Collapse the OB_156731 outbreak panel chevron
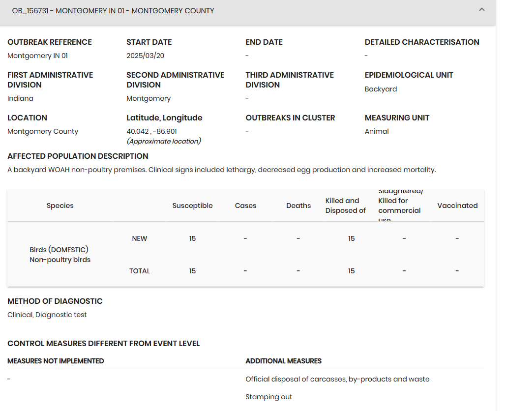This screenshot has width=505, height=411. [481, 10]
